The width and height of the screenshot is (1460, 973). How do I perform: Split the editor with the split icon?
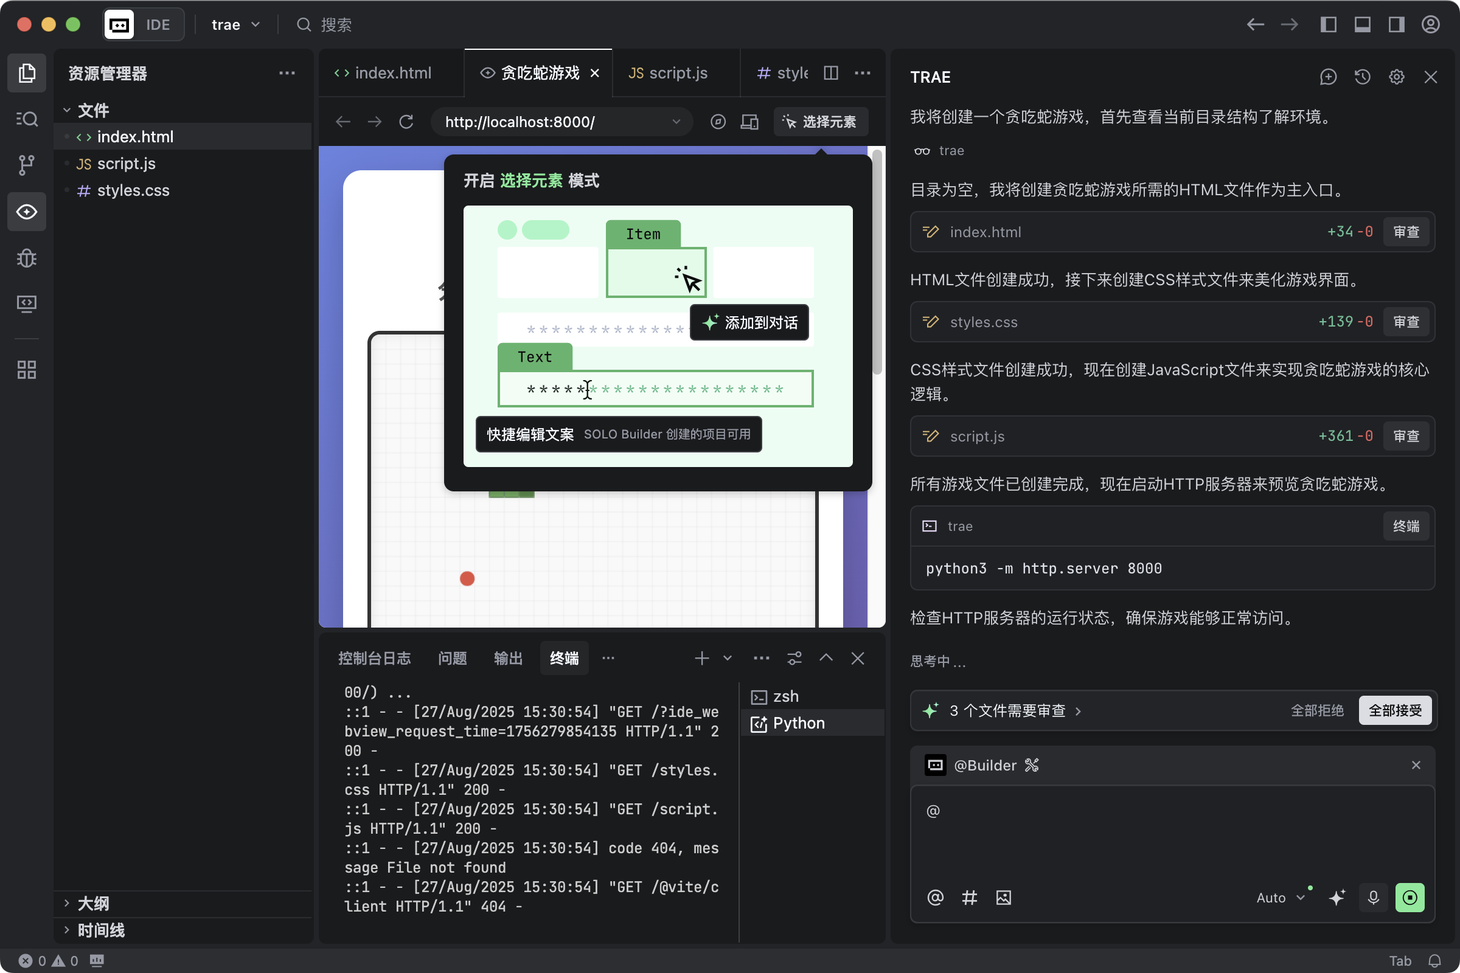pos(830,73)
